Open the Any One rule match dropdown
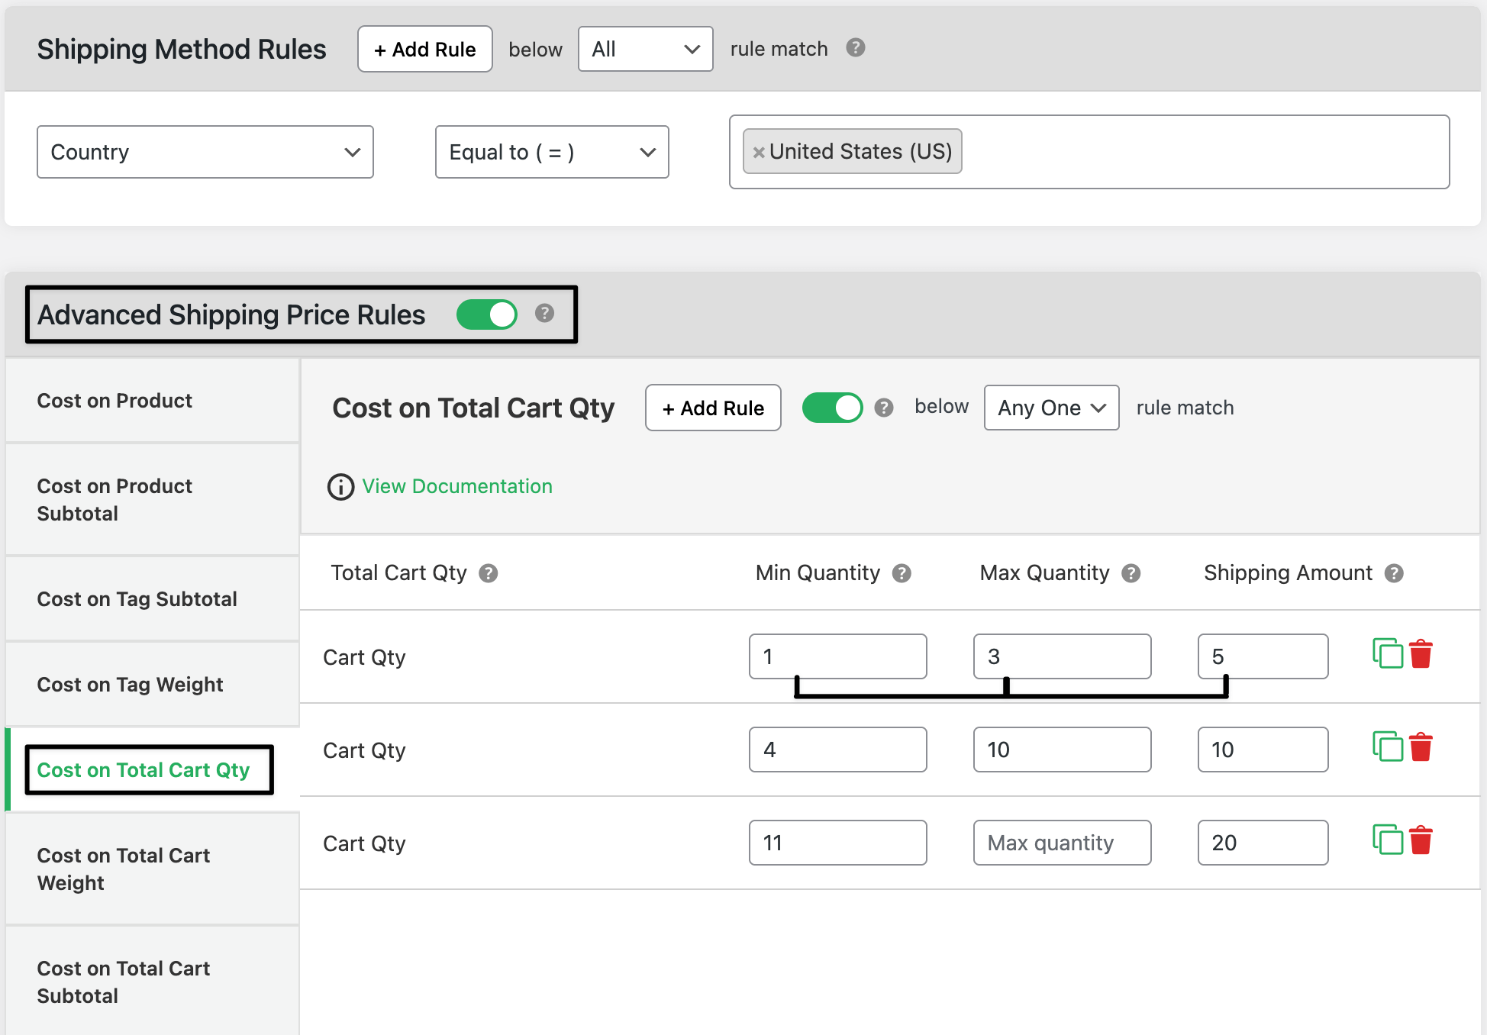The height and width of the screenshot is (1035, 1487). pos(1051,408)
